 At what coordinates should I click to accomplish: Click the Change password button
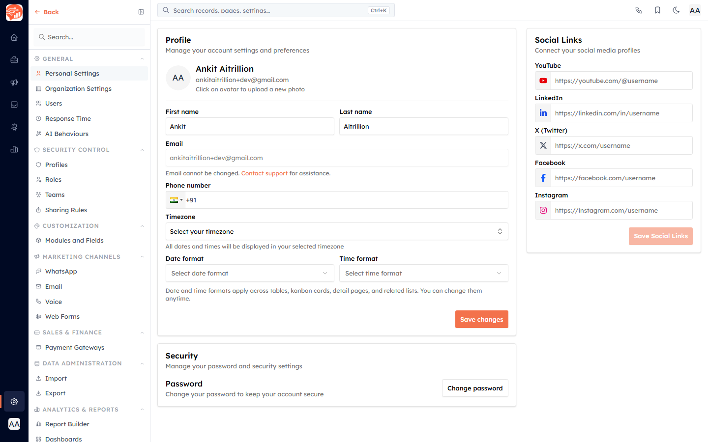(475, 388)
